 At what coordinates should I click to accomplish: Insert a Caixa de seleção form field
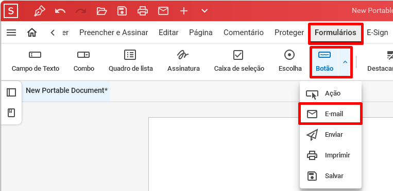click(x=239, y=60)
